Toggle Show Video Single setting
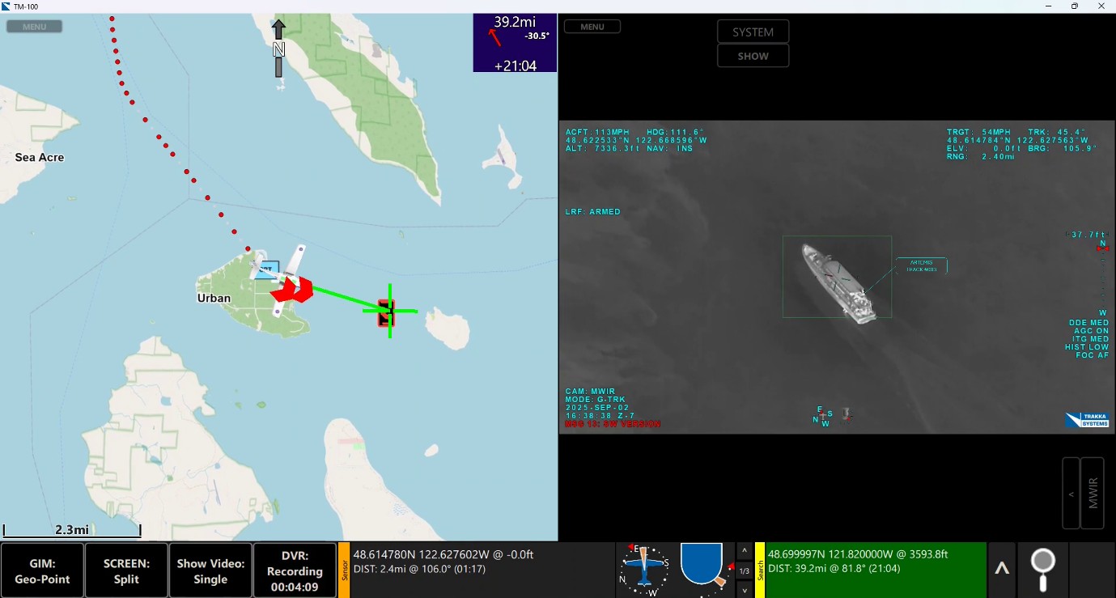The width and height of the screenshot is (1116, 598). coord(210,570)
